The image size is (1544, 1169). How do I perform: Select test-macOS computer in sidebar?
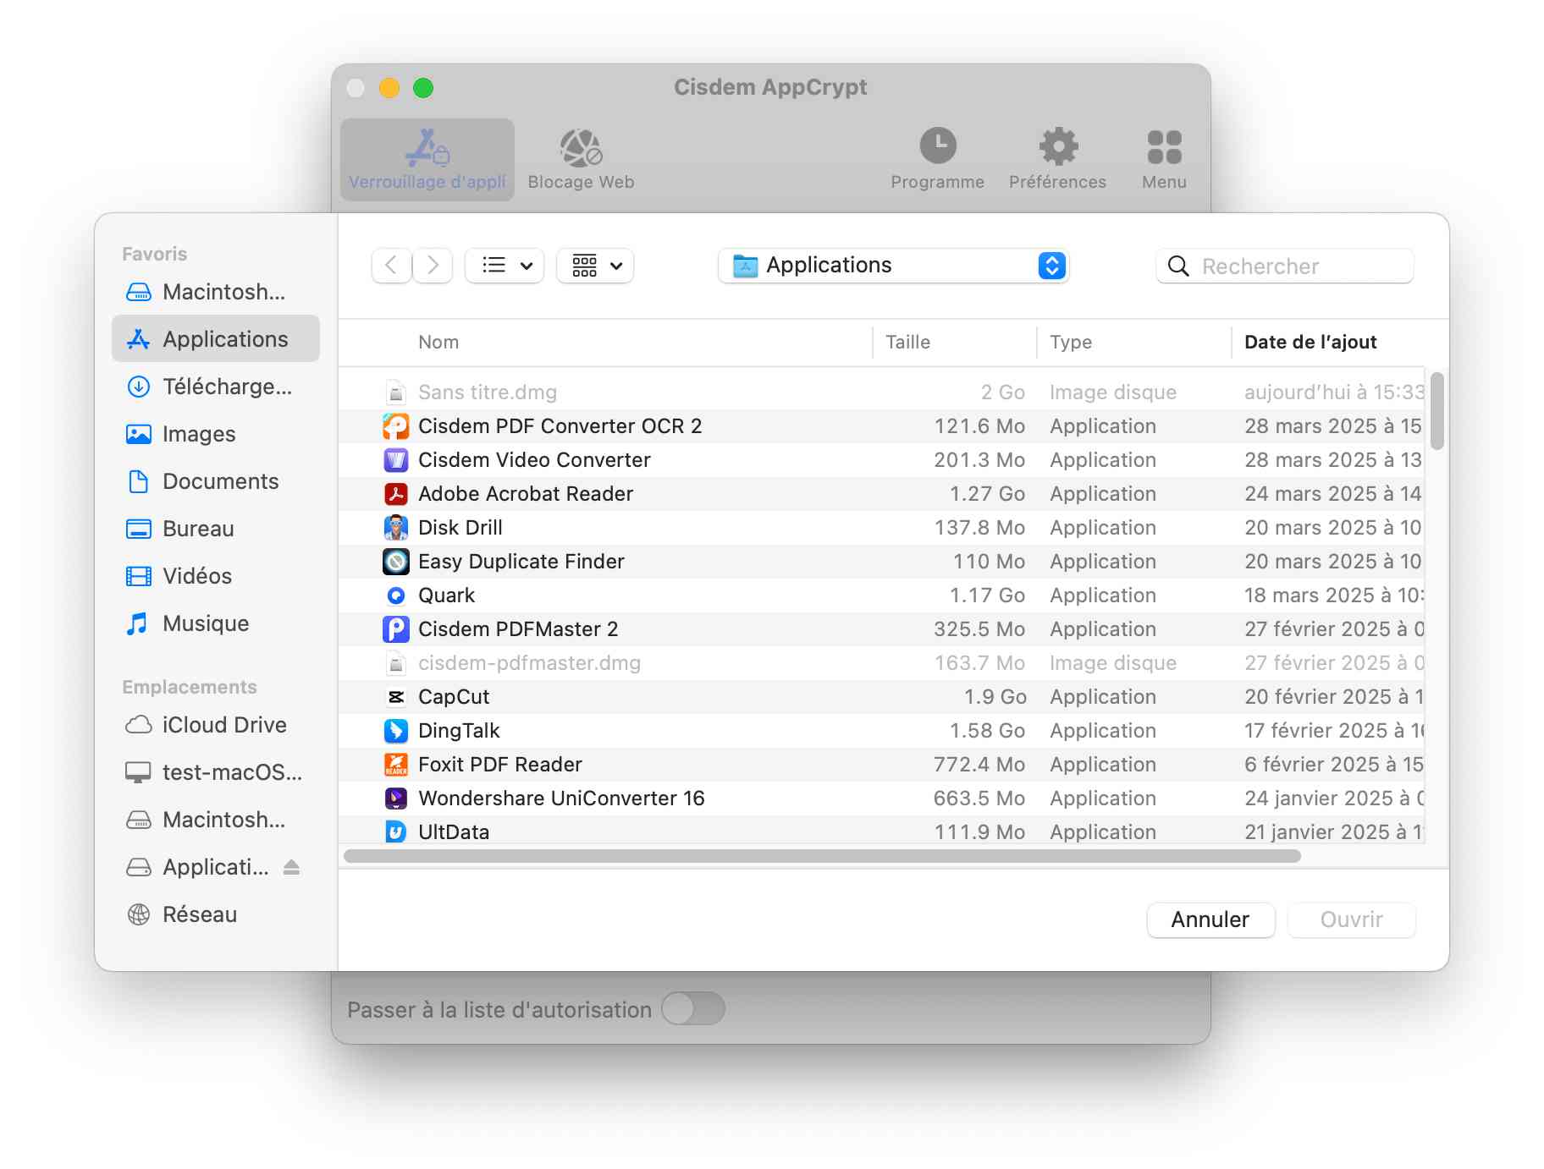[216, 772]
